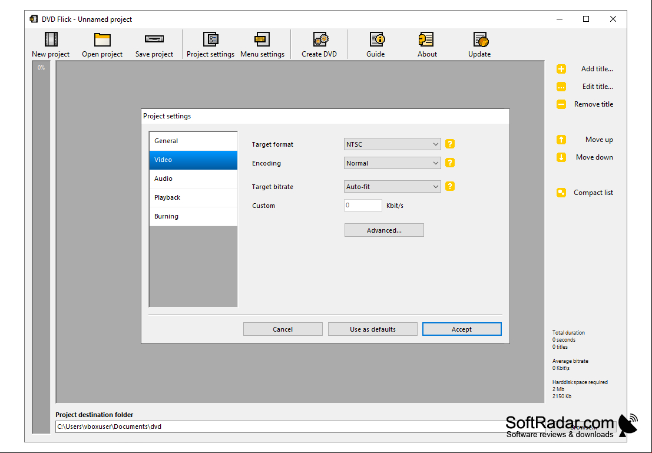Click the Compact list icon
The width and height of the screenshot is (652, 453).
(x=561, y=193)
